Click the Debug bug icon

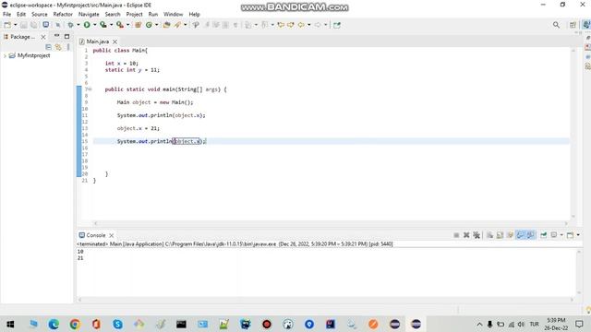point(70,25)
